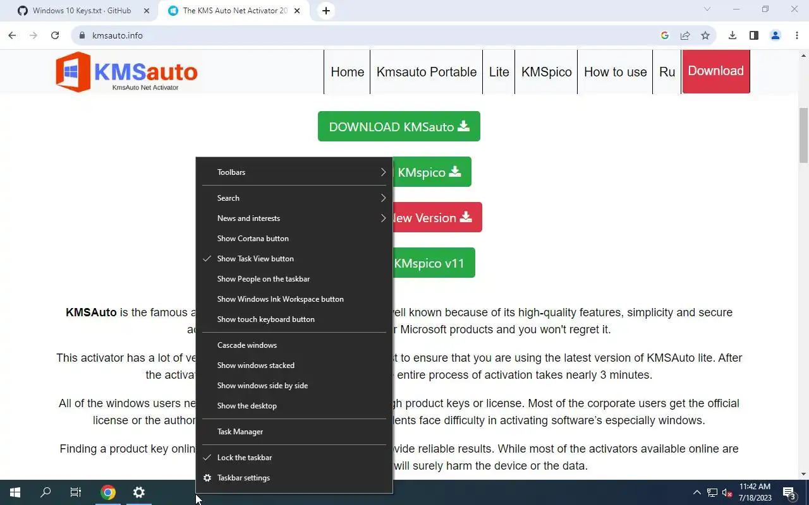Open How to use nav link
Viewport: 809px width, 505px height.
616,72
